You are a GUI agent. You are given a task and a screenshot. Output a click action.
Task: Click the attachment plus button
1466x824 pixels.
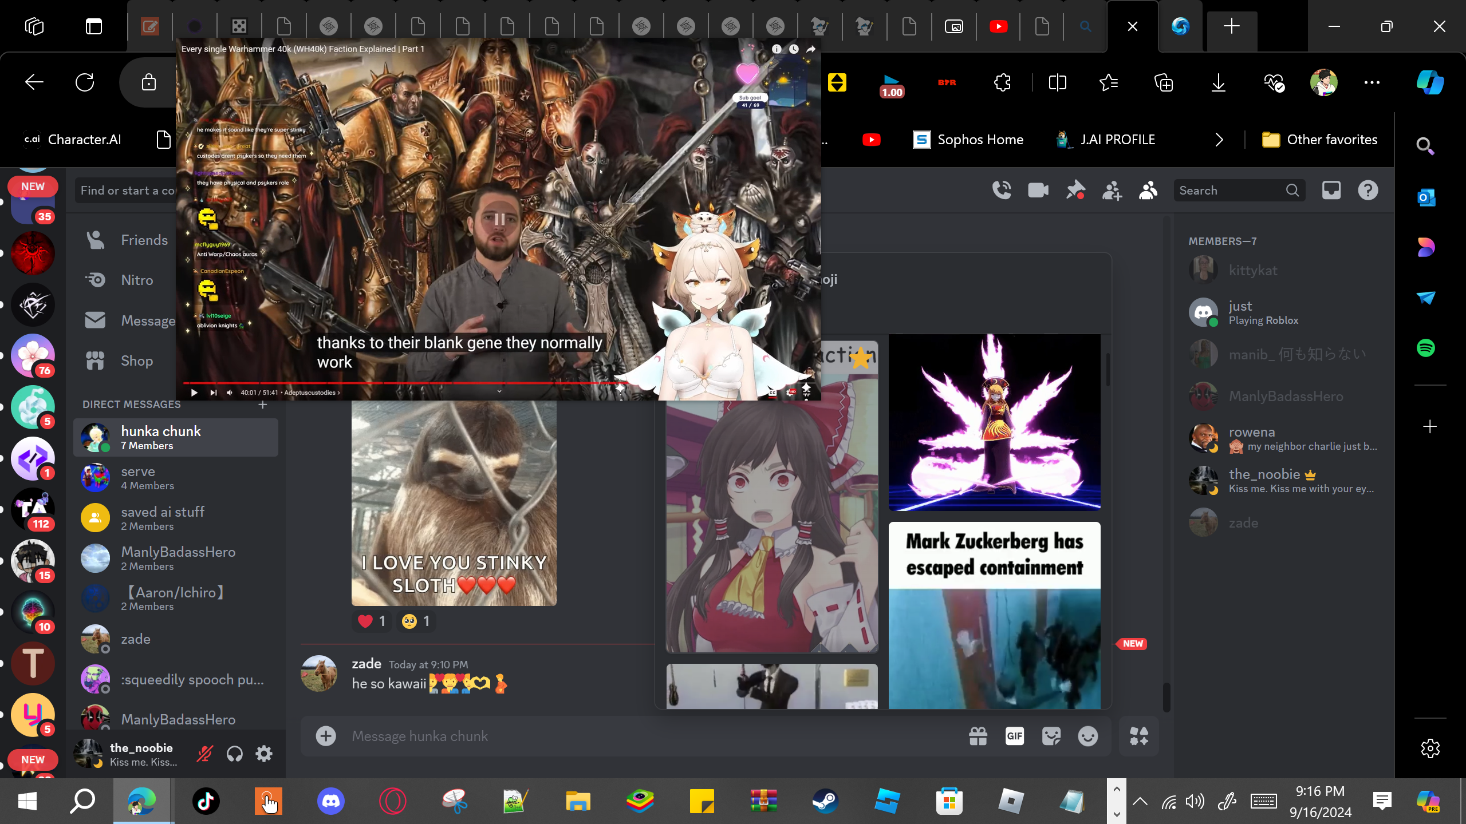pos(326,736)
